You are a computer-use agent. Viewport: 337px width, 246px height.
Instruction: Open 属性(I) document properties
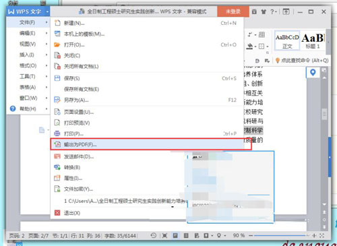[119, 178]
